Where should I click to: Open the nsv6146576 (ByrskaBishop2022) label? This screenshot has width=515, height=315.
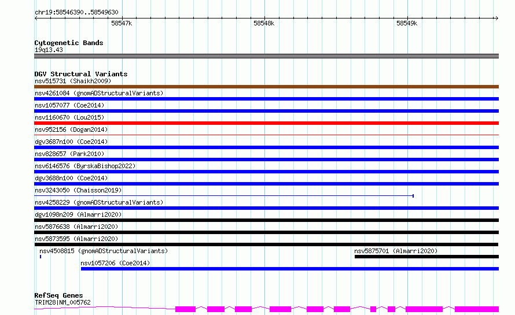tap(85, 166)
